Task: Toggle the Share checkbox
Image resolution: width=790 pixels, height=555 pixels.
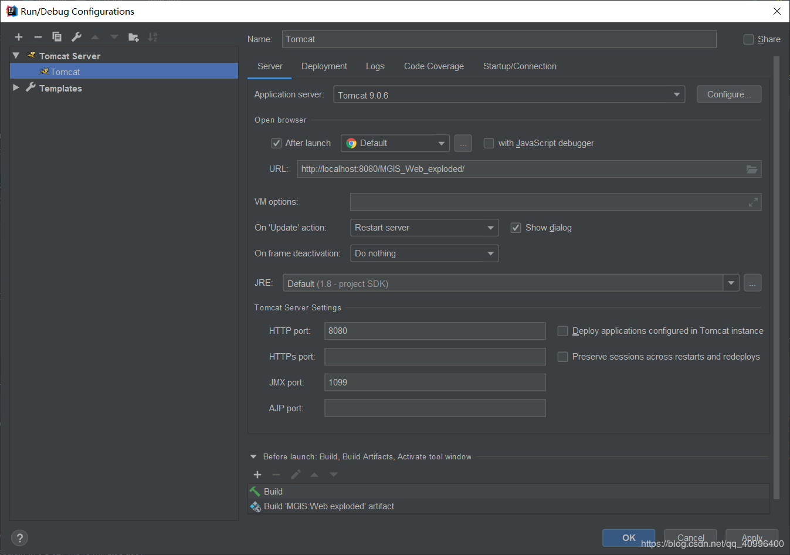Action: [748, 39]
